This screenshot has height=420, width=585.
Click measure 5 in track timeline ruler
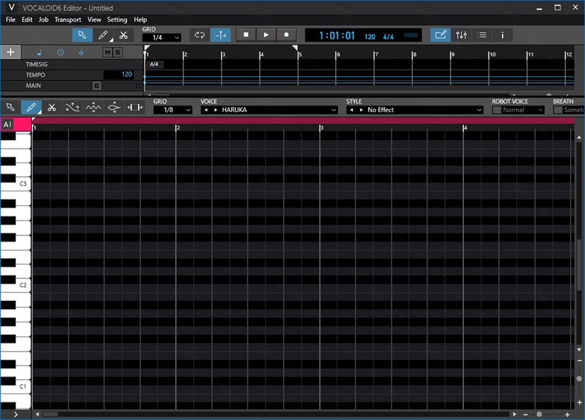(300, 54)
